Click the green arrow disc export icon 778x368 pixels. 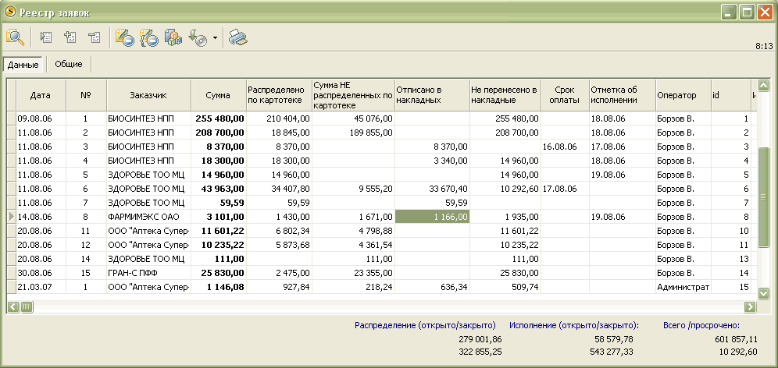[197, 37]
